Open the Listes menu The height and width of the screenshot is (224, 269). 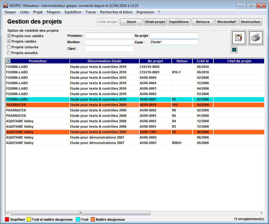point(24,12)
